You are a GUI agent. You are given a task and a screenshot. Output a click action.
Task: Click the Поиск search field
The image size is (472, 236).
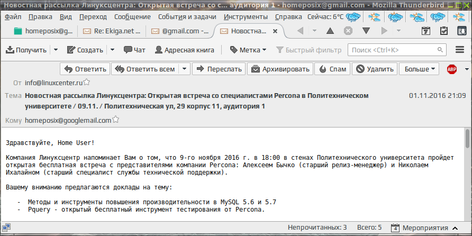(x=397, y=50)
